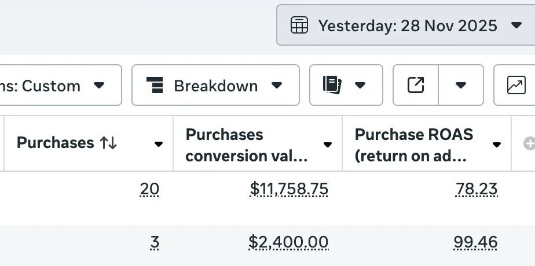Open Purchases conversion value column caret
The image size is (535, 266).
pyautogui.click(x=328, y=145)
